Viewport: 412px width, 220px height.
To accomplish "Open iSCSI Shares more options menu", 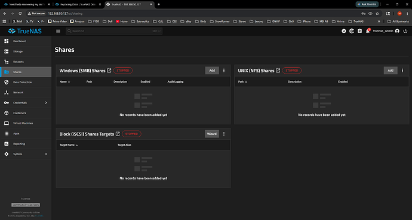I will point(224,134).
